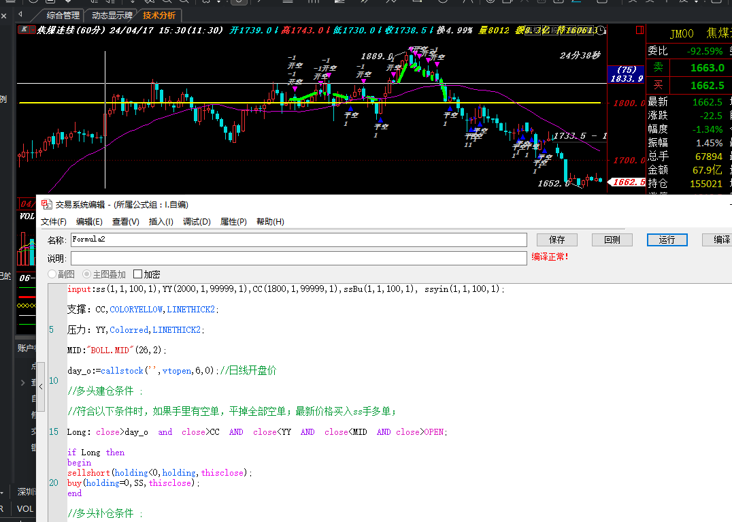
Task: Click the left arrow before 综合管理 tab
Action: pyautogui.click(x=20, y=15)
